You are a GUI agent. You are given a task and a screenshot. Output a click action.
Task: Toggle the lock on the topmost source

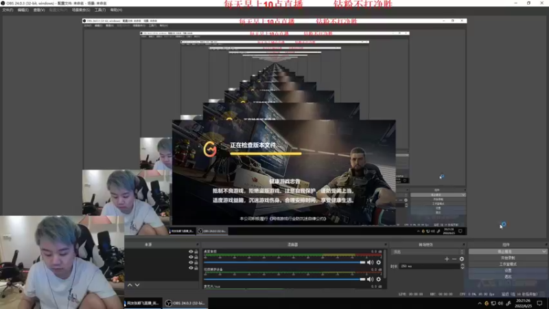point(196,251)
